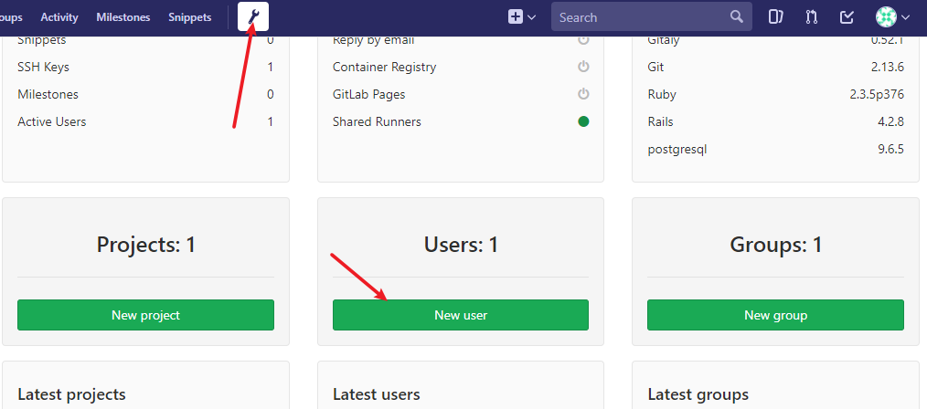Click the Git version 2.13.6 value
The width and height of the screenshot is (927, 409).
(888, 67)
